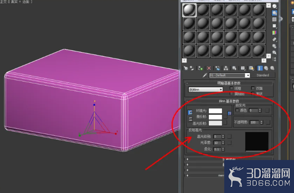Click the 光泽度 map button
The width and height of the screenshot is (294, 193).
coord(229,143)
